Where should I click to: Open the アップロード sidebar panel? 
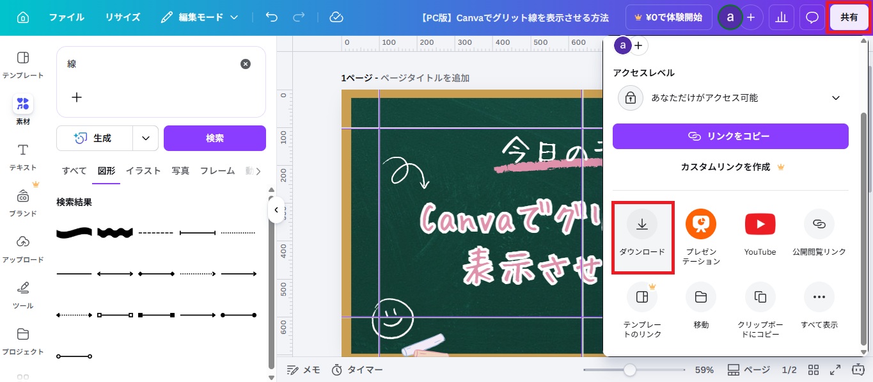click(23, 248)
